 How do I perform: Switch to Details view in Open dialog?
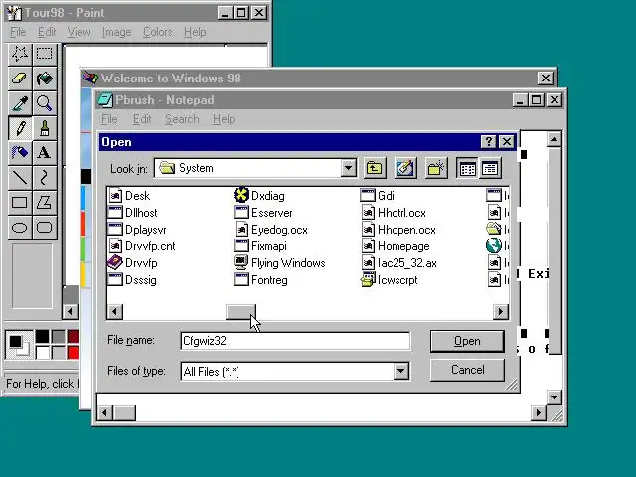point(490,168)
